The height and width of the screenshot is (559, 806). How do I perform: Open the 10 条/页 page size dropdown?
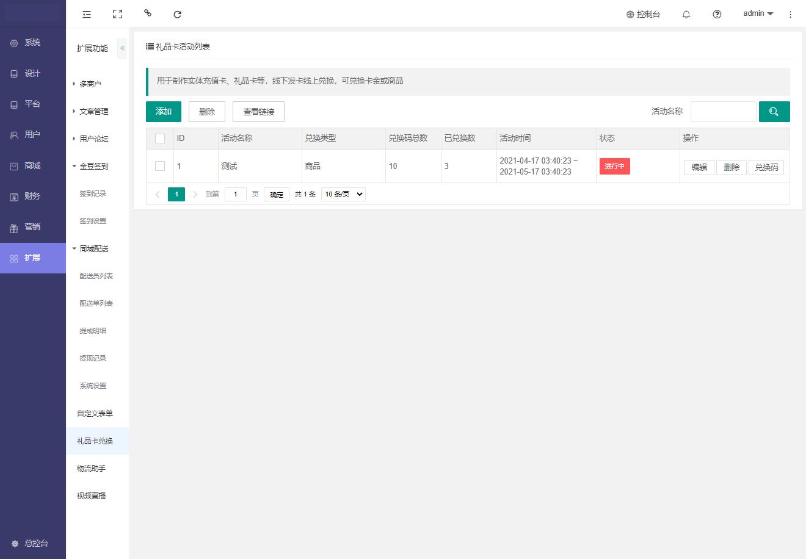pos(343,194)
